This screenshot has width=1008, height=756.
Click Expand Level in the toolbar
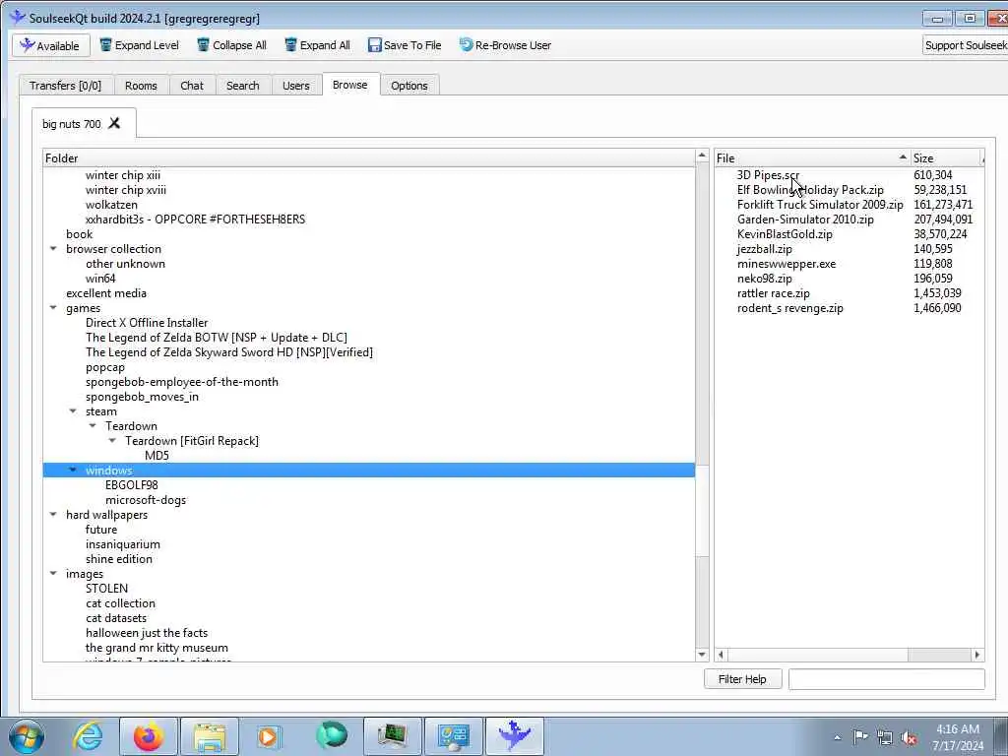[140, 45]
